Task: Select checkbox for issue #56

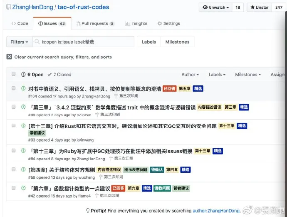Action: click(14, 169)
